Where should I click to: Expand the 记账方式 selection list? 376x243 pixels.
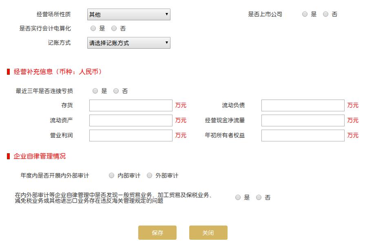[x=128, y=43]
